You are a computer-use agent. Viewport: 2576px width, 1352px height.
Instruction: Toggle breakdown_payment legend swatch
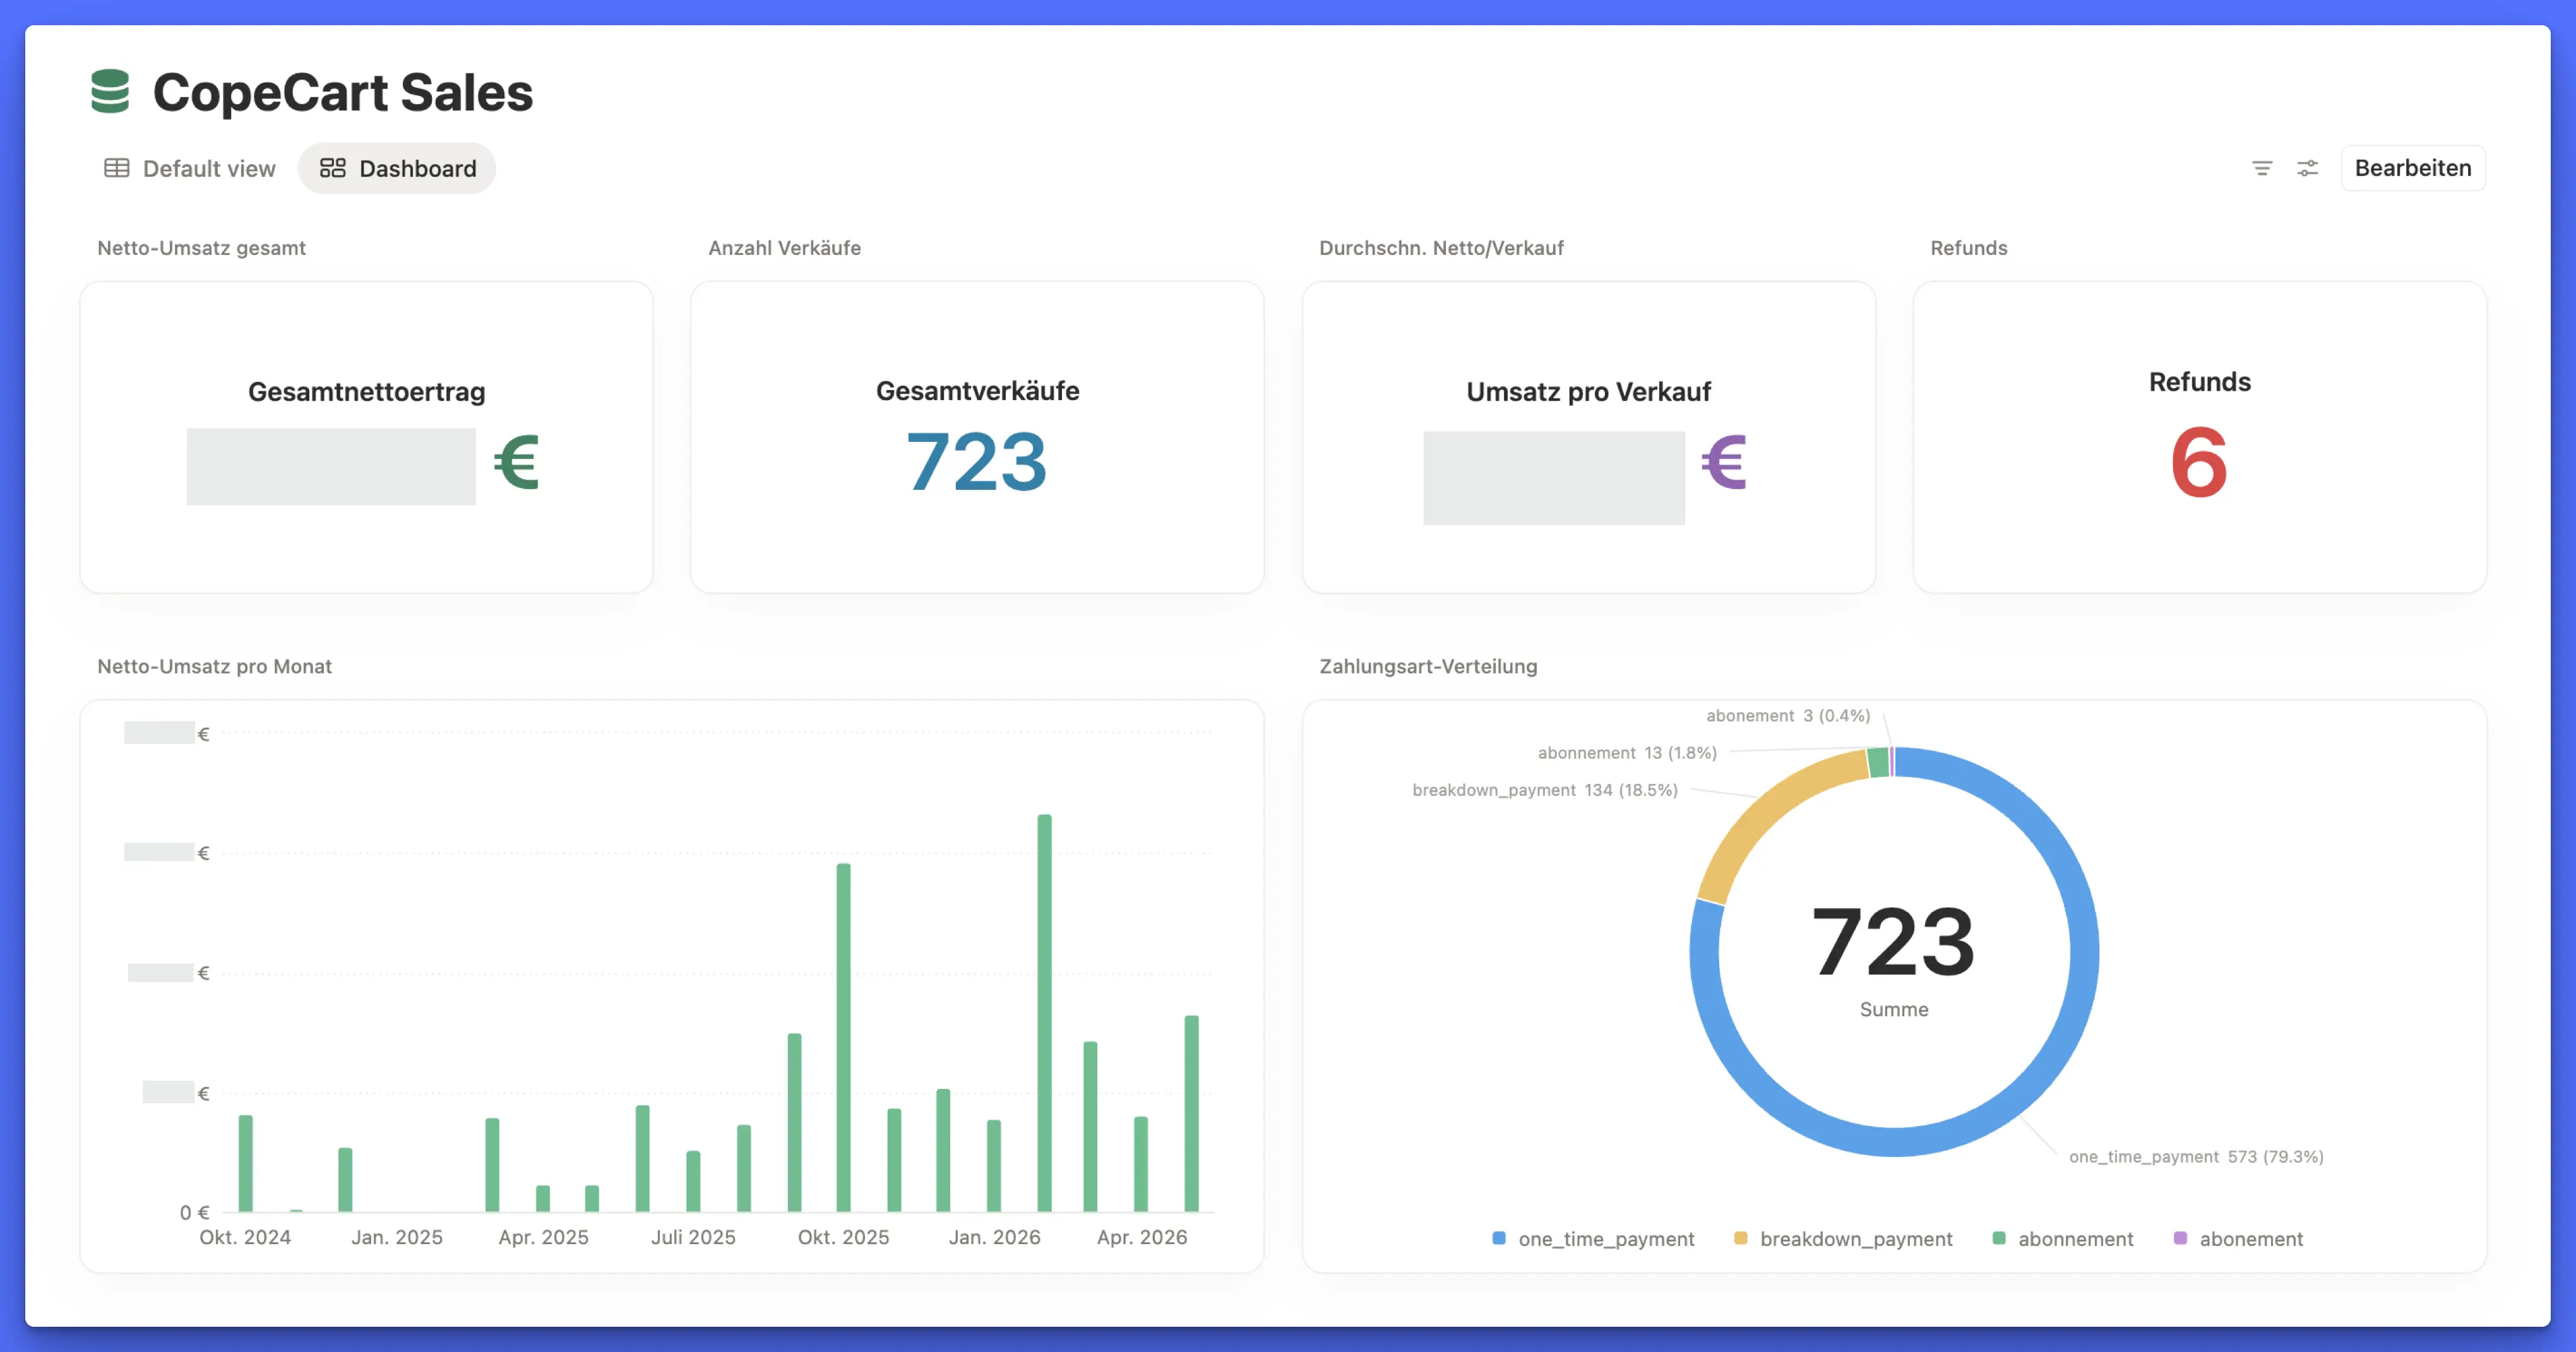click(1740, 1238)
